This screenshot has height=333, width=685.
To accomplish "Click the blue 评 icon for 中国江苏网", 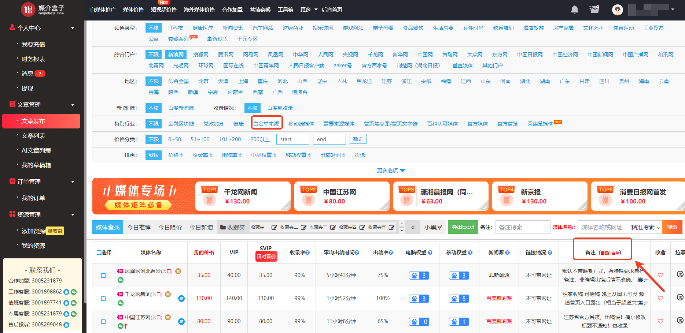I will pos(181,322).
